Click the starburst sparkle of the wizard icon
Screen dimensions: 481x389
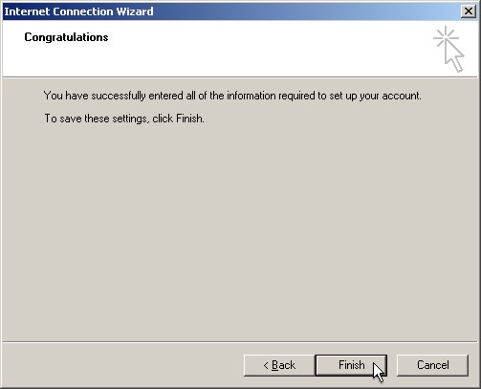(x=446, y=37)
